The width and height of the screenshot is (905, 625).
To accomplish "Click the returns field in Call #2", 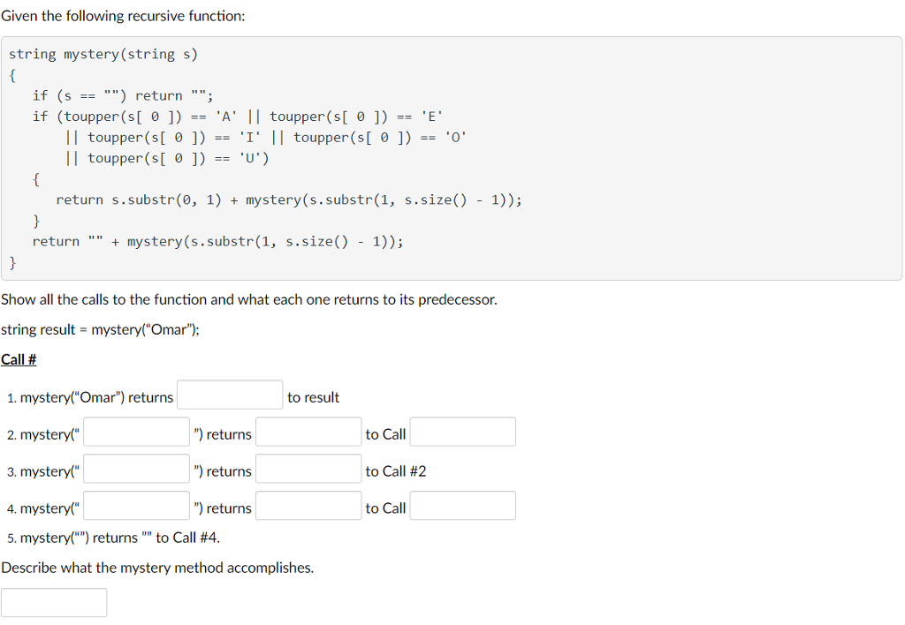I will click(x=308, y=431).
